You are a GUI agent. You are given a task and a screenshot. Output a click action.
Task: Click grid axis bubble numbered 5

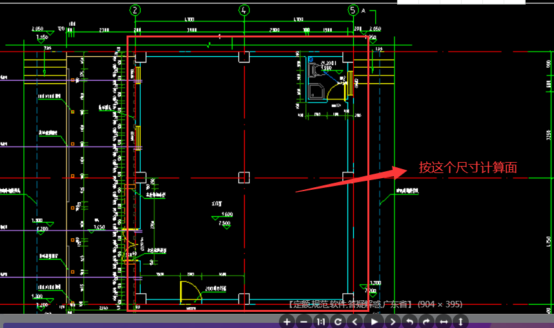353,10
